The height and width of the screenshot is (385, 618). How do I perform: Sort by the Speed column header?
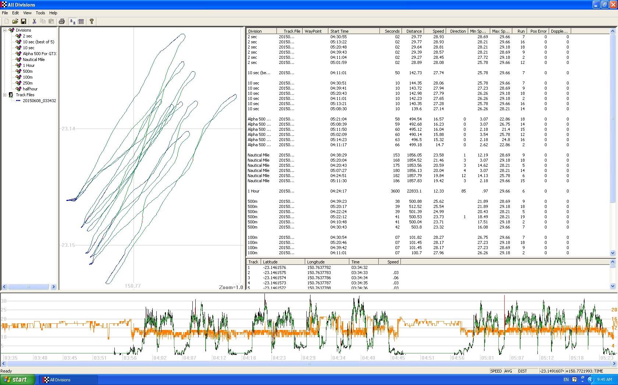click(438, 31)
